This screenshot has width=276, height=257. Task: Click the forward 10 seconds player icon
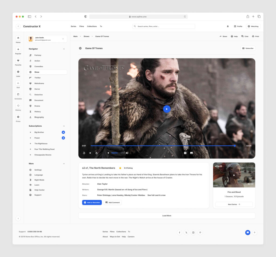(96, 153)
